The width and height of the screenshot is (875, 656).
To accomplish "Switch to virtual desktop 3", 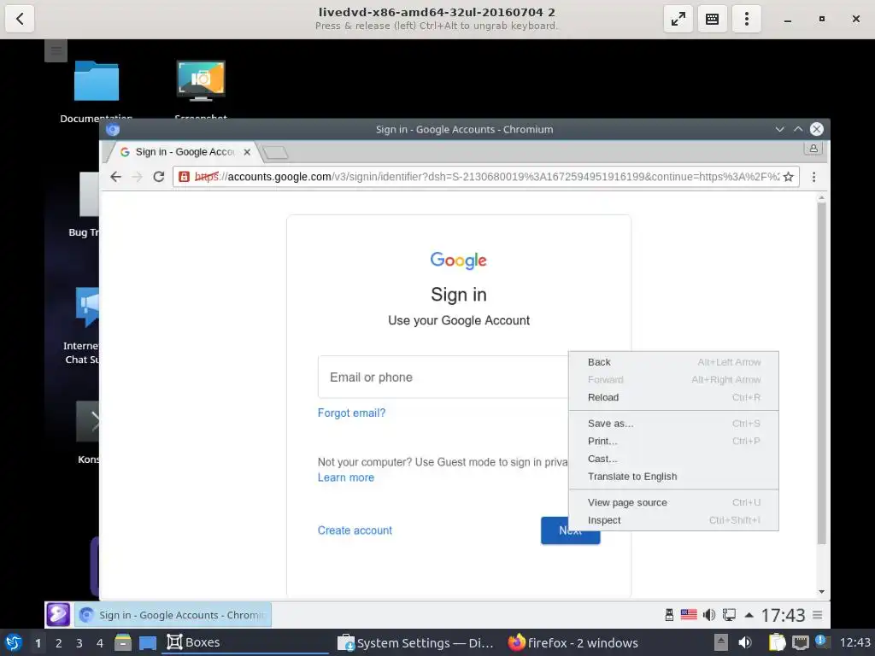I will [79, 643].
